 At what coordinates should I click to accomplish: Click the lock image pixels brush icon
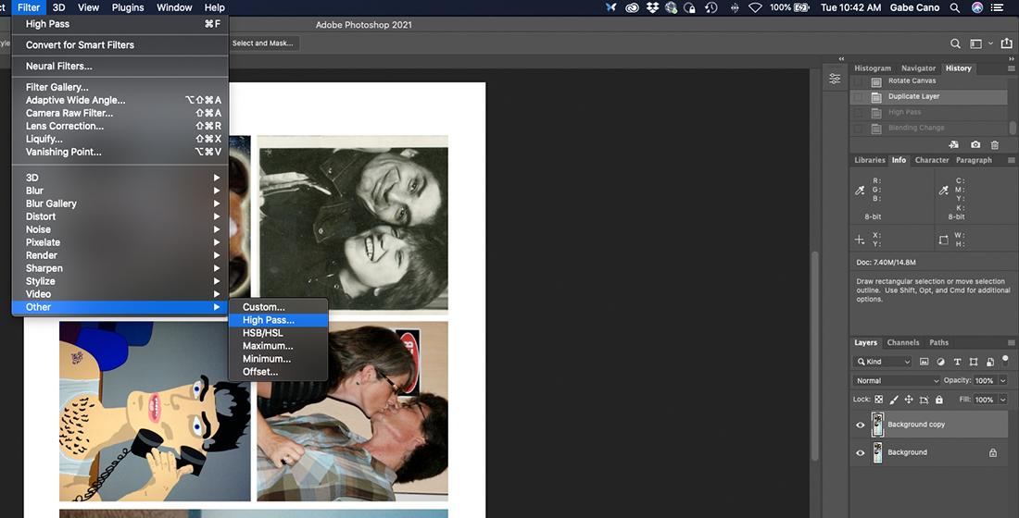tap(894, 400)
